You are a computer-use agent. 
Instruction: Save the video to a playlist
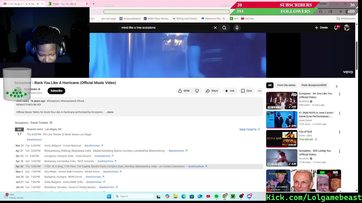pyautogui.click(x=246, y=91)
